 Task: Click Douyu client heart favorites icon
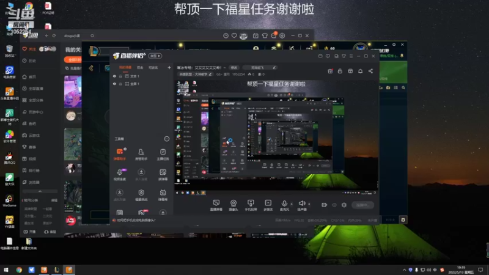pos(234,36)
